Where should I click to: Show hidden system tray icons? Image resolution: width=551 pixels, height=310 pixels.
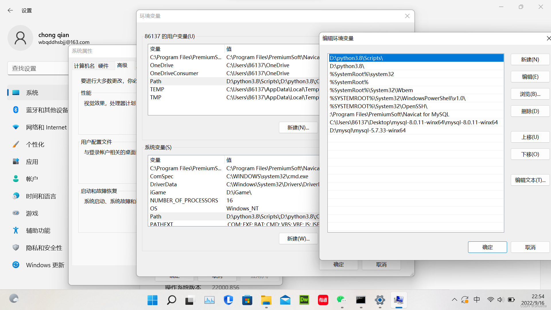(454, 300)
